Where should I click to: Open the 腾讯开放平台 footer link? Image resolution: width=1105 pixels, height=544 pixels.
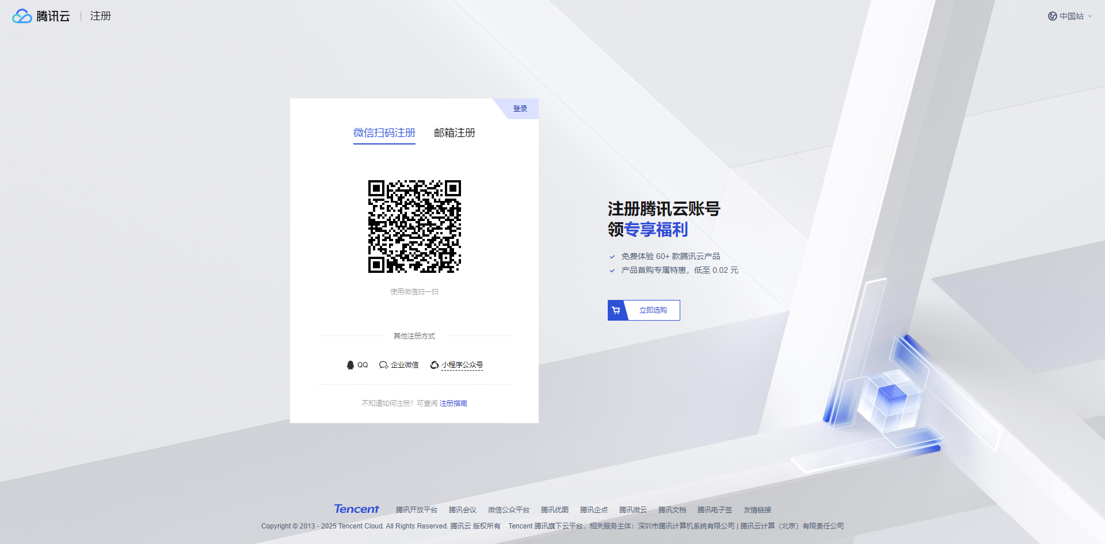click(x=417, y=510)
